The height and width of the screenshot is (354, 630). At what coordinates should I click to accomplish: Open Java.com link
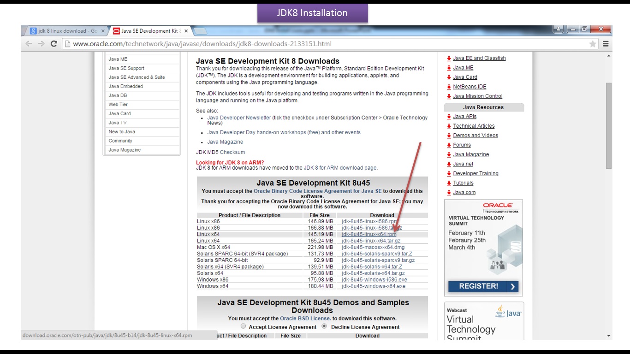464,193
